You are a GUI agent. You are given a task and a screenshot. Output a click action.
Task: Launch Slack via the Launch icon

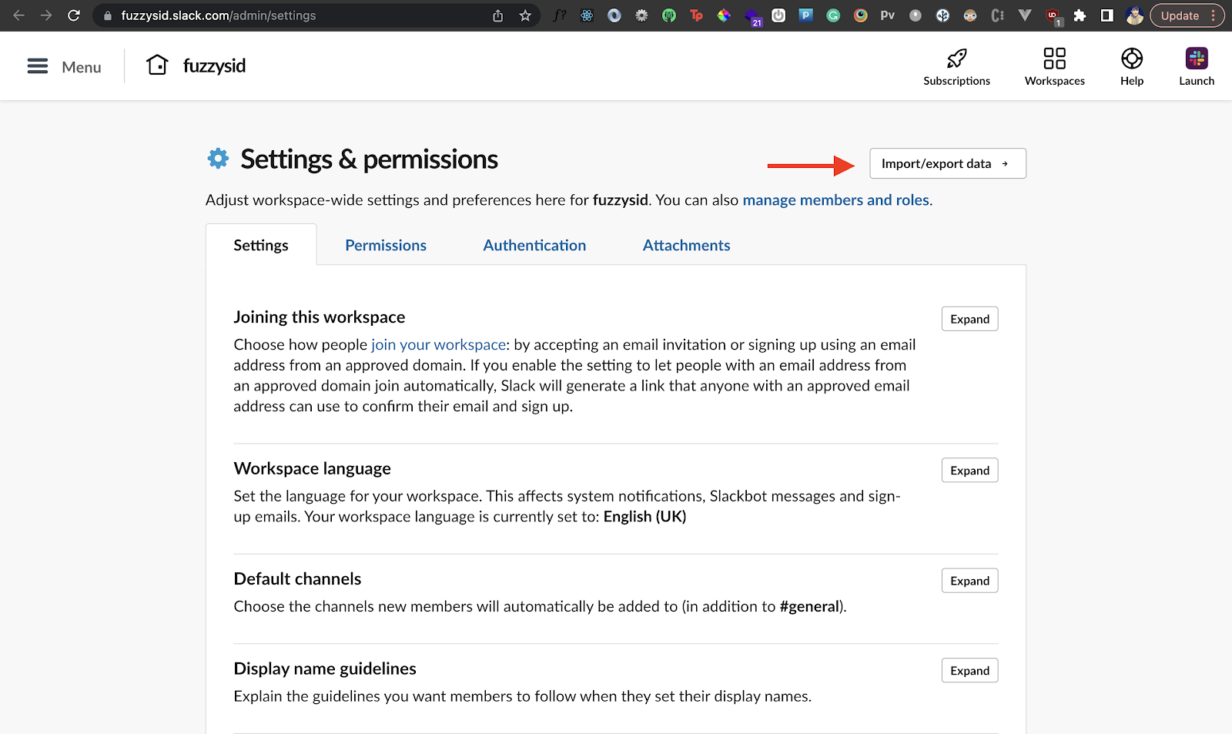tap(1197, 59)
